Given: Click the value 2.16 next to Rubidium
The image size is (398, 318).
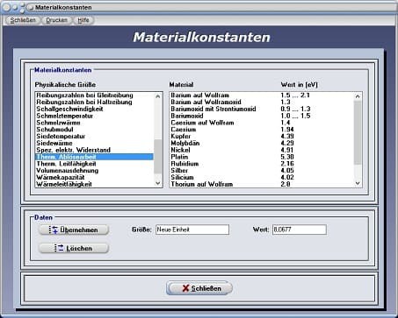Looking at the screenshot, I should [287, 164].
